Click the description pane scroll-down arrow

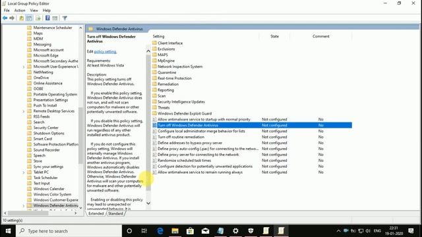click(x=148, y=203)
